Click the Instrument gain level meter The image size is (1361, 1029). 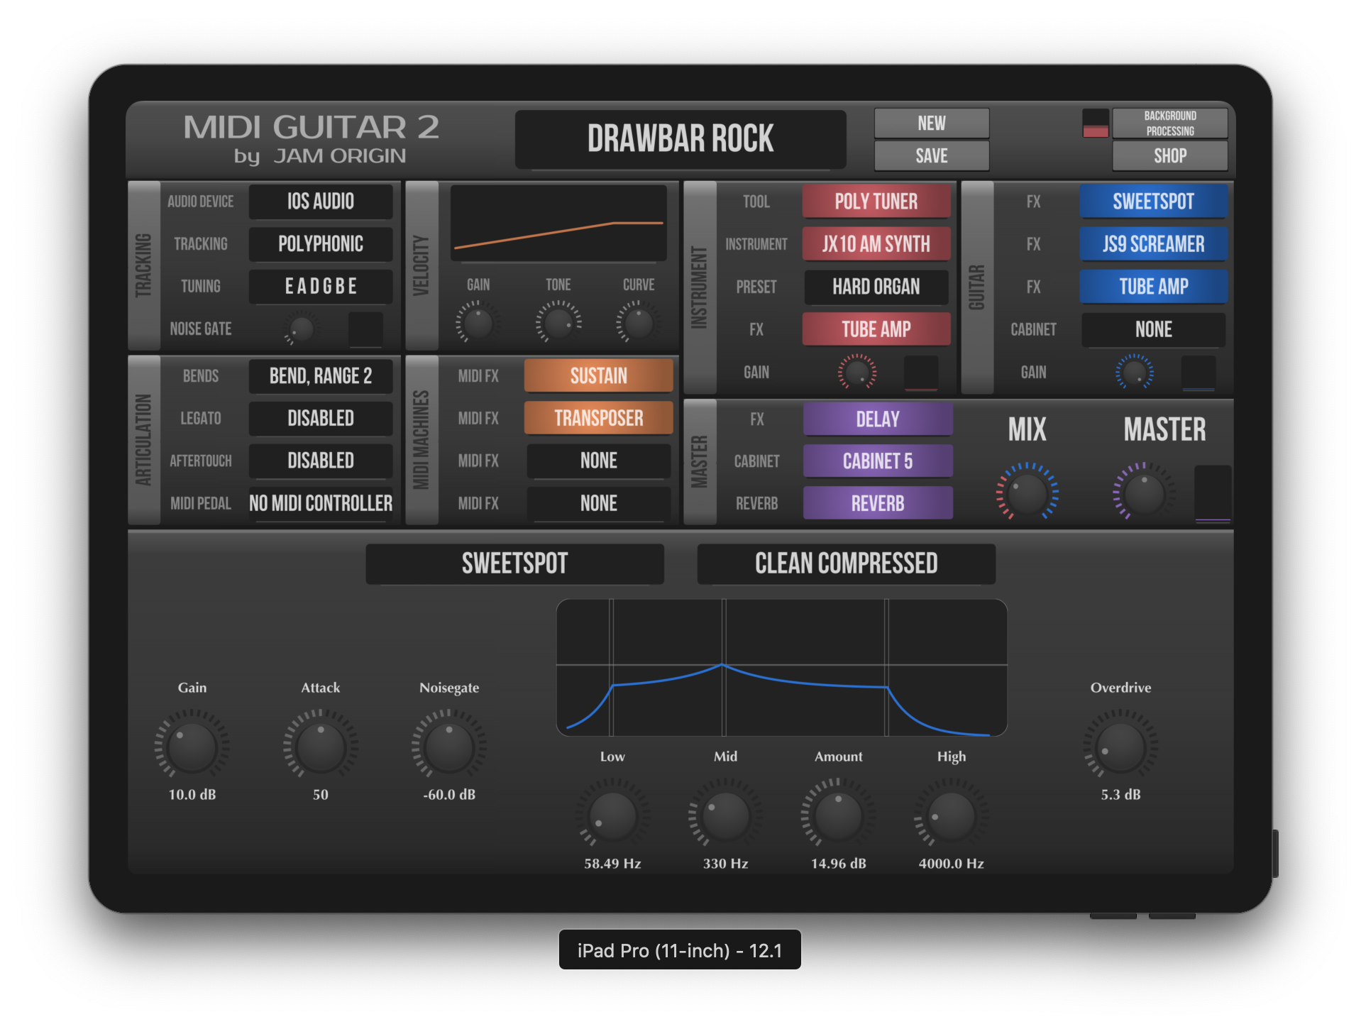pos(921,373)
